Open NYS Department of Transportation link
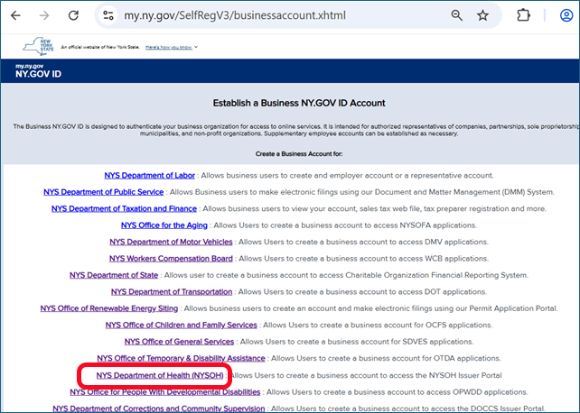580x413 pixels. [172, 292]
